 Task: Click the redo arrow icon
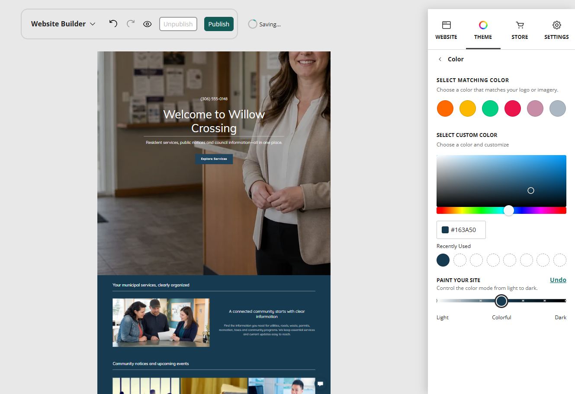[x=131, y=24]
